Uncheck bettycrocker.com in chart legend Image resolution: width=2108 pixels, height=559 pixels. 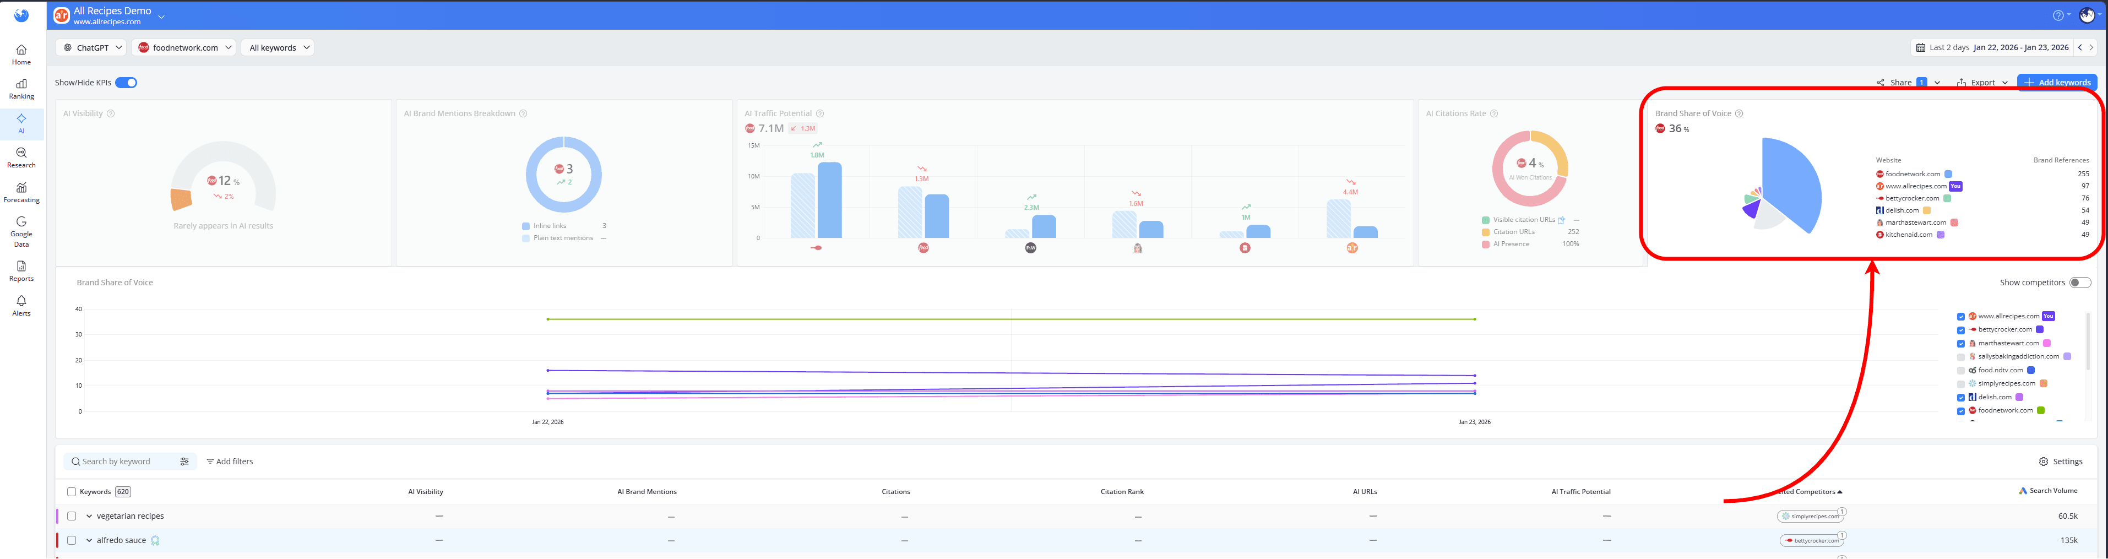coord(1961,330)
